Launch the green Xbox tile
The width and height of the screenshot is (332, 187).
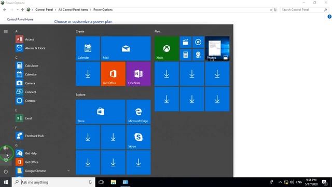[167, 48]
